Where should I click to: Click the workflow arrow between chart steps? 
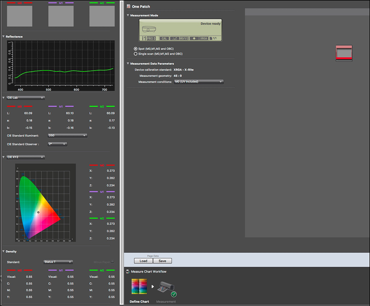152,286
